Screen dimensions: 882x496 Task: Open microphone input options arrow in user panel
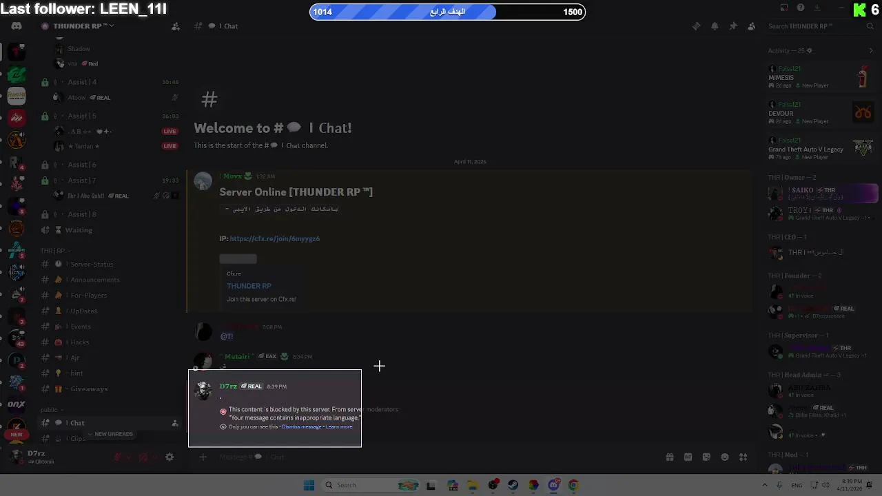click(x=128, y=457)
